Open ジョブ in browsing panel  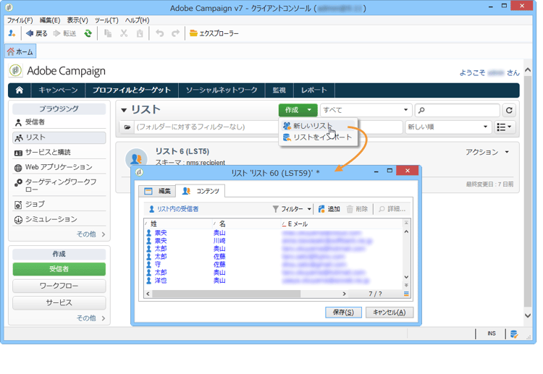tap(59, 204)
